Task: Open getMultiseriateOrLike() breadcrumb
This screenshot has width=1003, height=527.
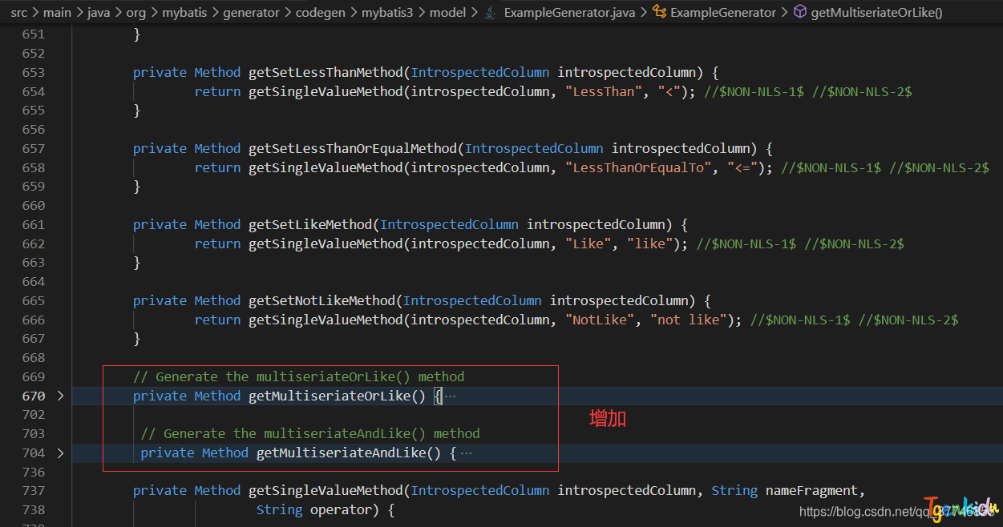Action: (x=877, y=12)
